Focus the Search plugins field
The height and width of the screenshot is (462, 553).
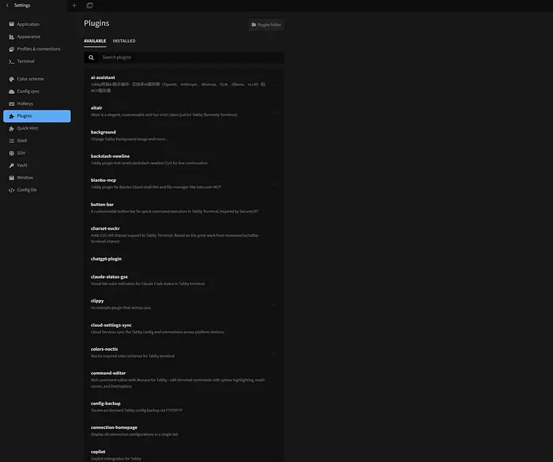191,58
